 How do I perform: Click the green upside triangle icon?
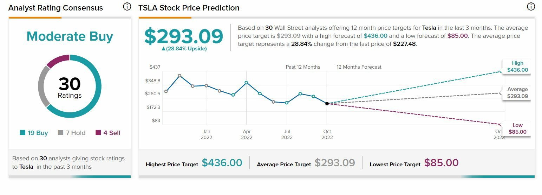click(163, 49)
